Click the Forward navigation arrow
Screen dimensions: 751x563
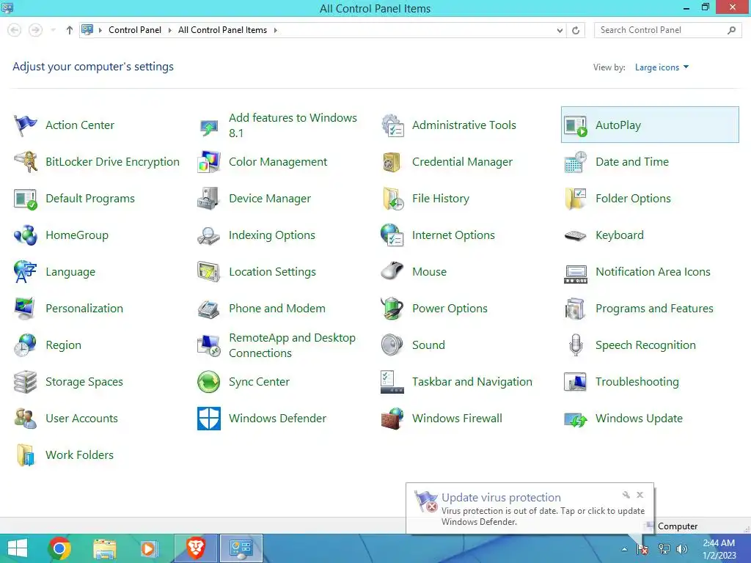[35, 30]
